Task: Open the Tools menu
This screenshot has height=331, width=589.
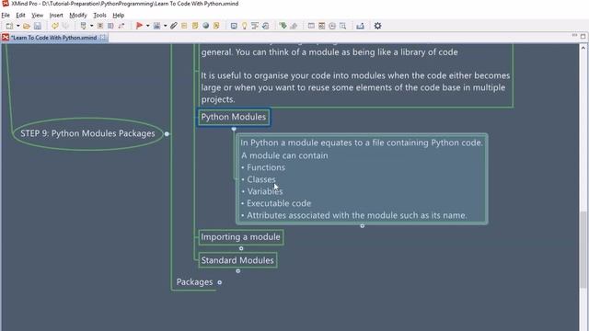Action: pos(99,16)
